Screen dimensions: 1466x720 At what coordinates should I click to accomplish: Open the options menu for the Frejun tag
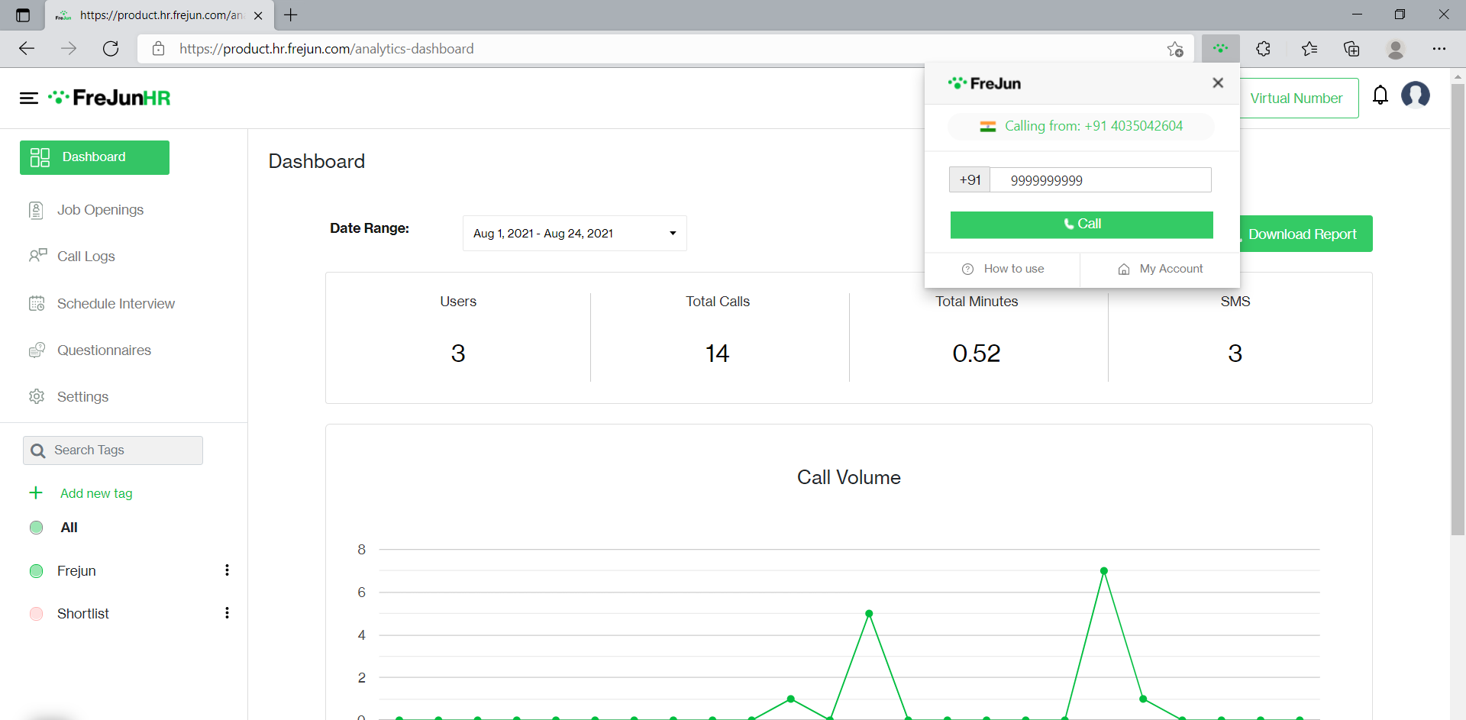226,570
